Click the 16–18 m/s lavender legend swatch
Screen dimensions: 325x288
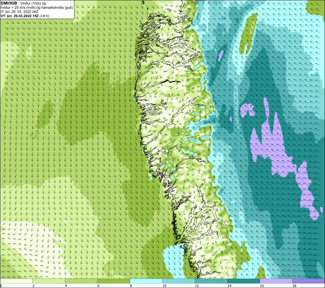[276, 281]
